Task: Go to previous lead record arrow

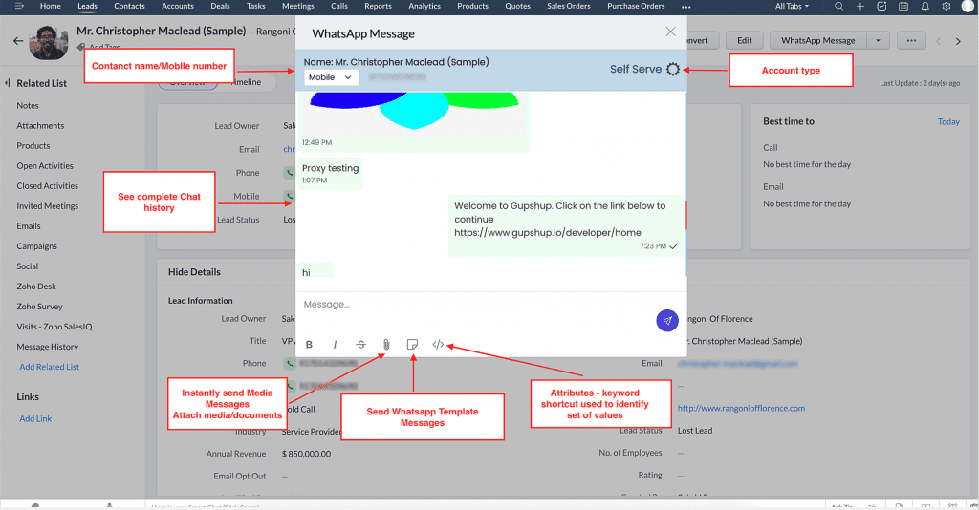Action: 938,41
